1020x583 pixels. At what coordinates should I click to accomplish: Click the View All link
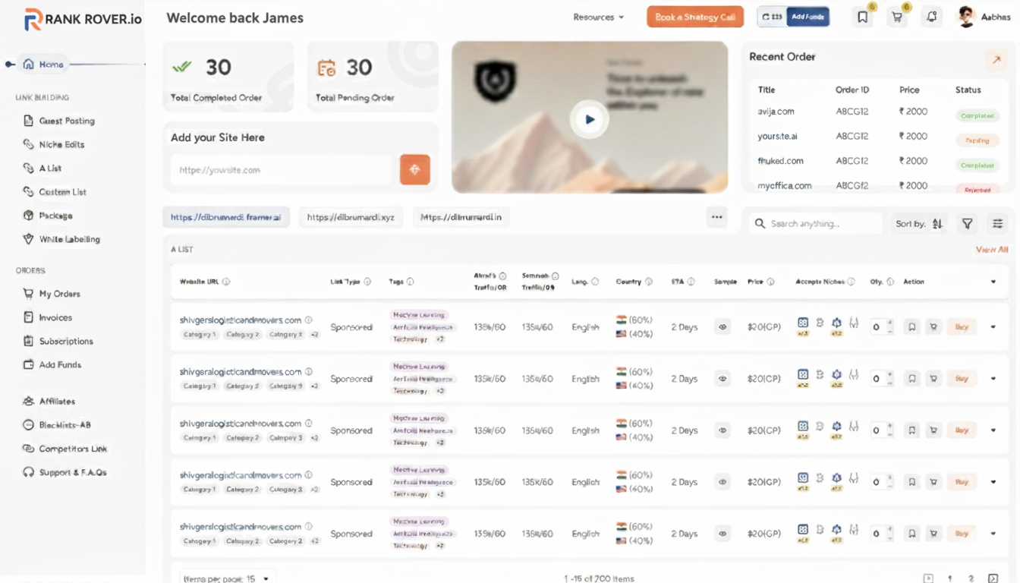pos(991,250)
